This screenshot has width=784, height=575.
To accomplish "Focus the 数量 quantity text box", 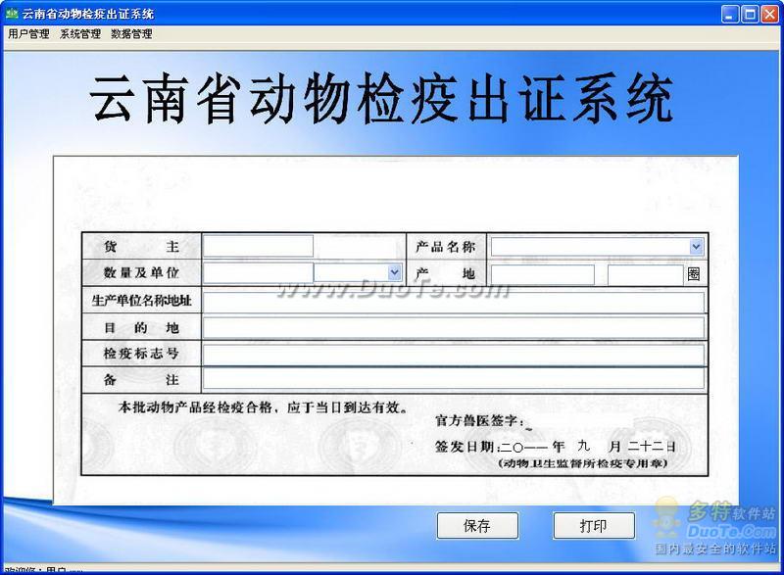I will coord(258,273).
